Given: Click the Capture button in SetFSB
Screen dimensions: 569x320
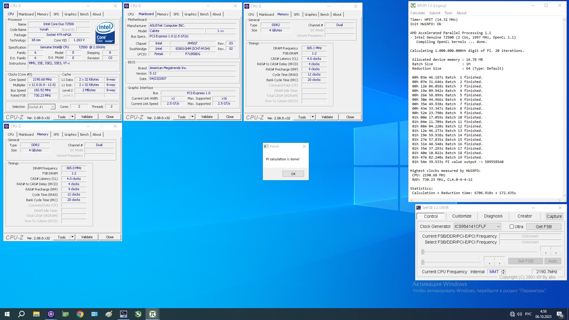Looking at the screenshot, I should click(554, 216).
